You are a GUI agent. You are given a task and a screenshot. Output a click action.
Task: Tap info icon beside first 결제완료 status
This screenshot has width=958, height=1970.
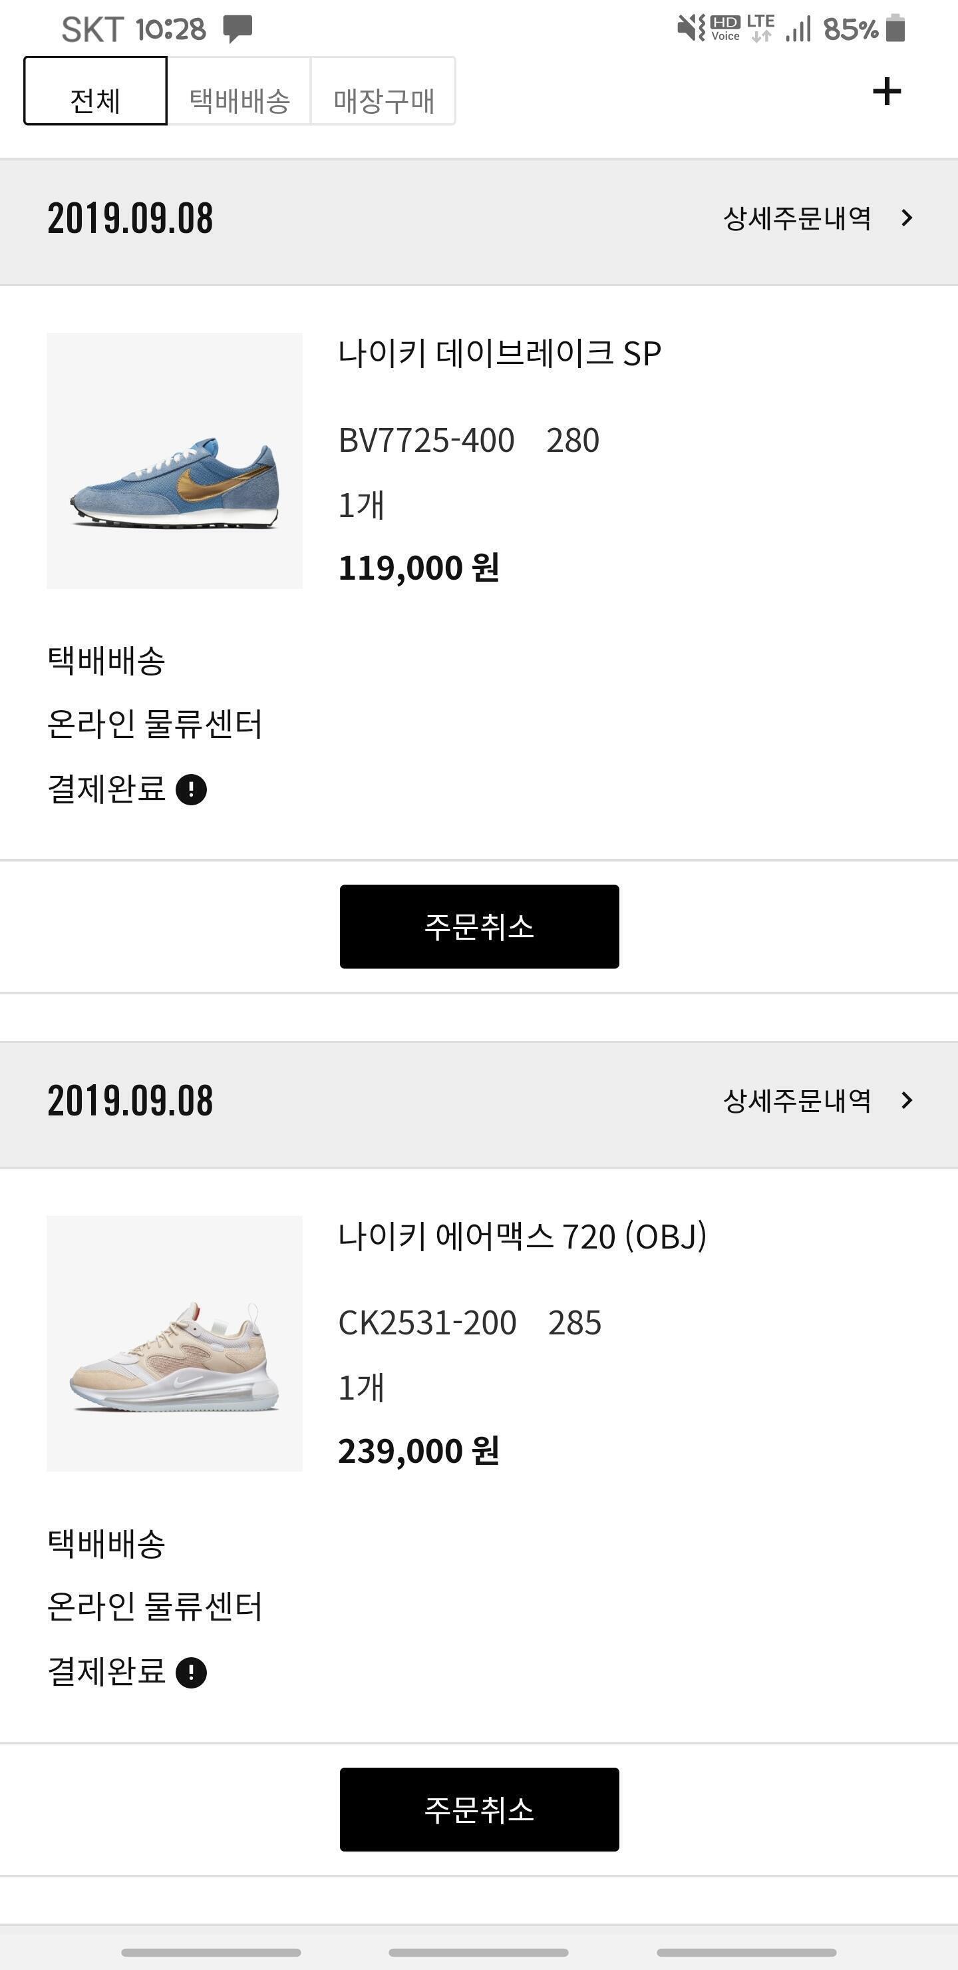click(191, 789)
